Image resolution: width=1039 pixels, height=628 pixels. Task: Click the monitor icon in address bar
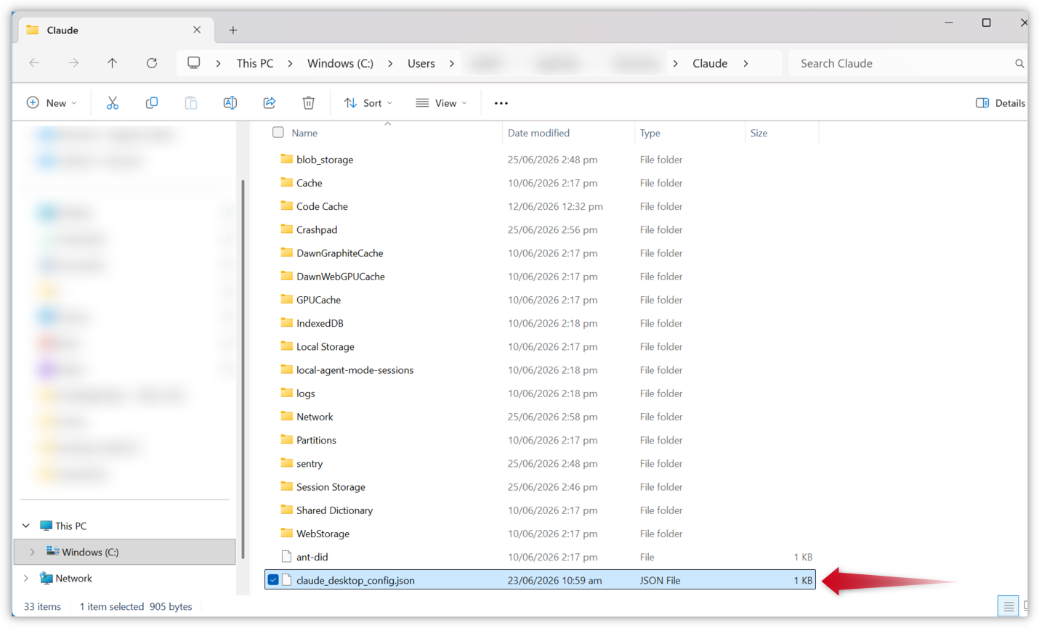tap(194, 63)
